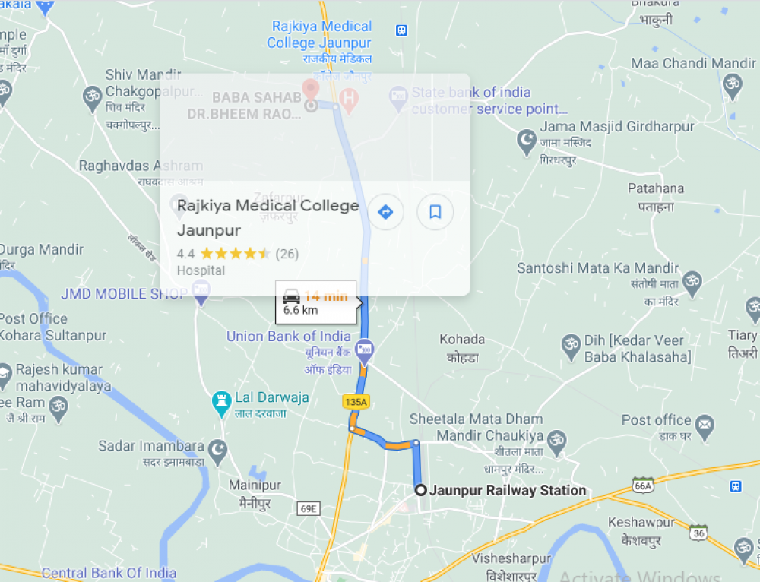
Task: Click the 4.4 star rating reviews
Action: pyautogui.click(x=237, y=254)
